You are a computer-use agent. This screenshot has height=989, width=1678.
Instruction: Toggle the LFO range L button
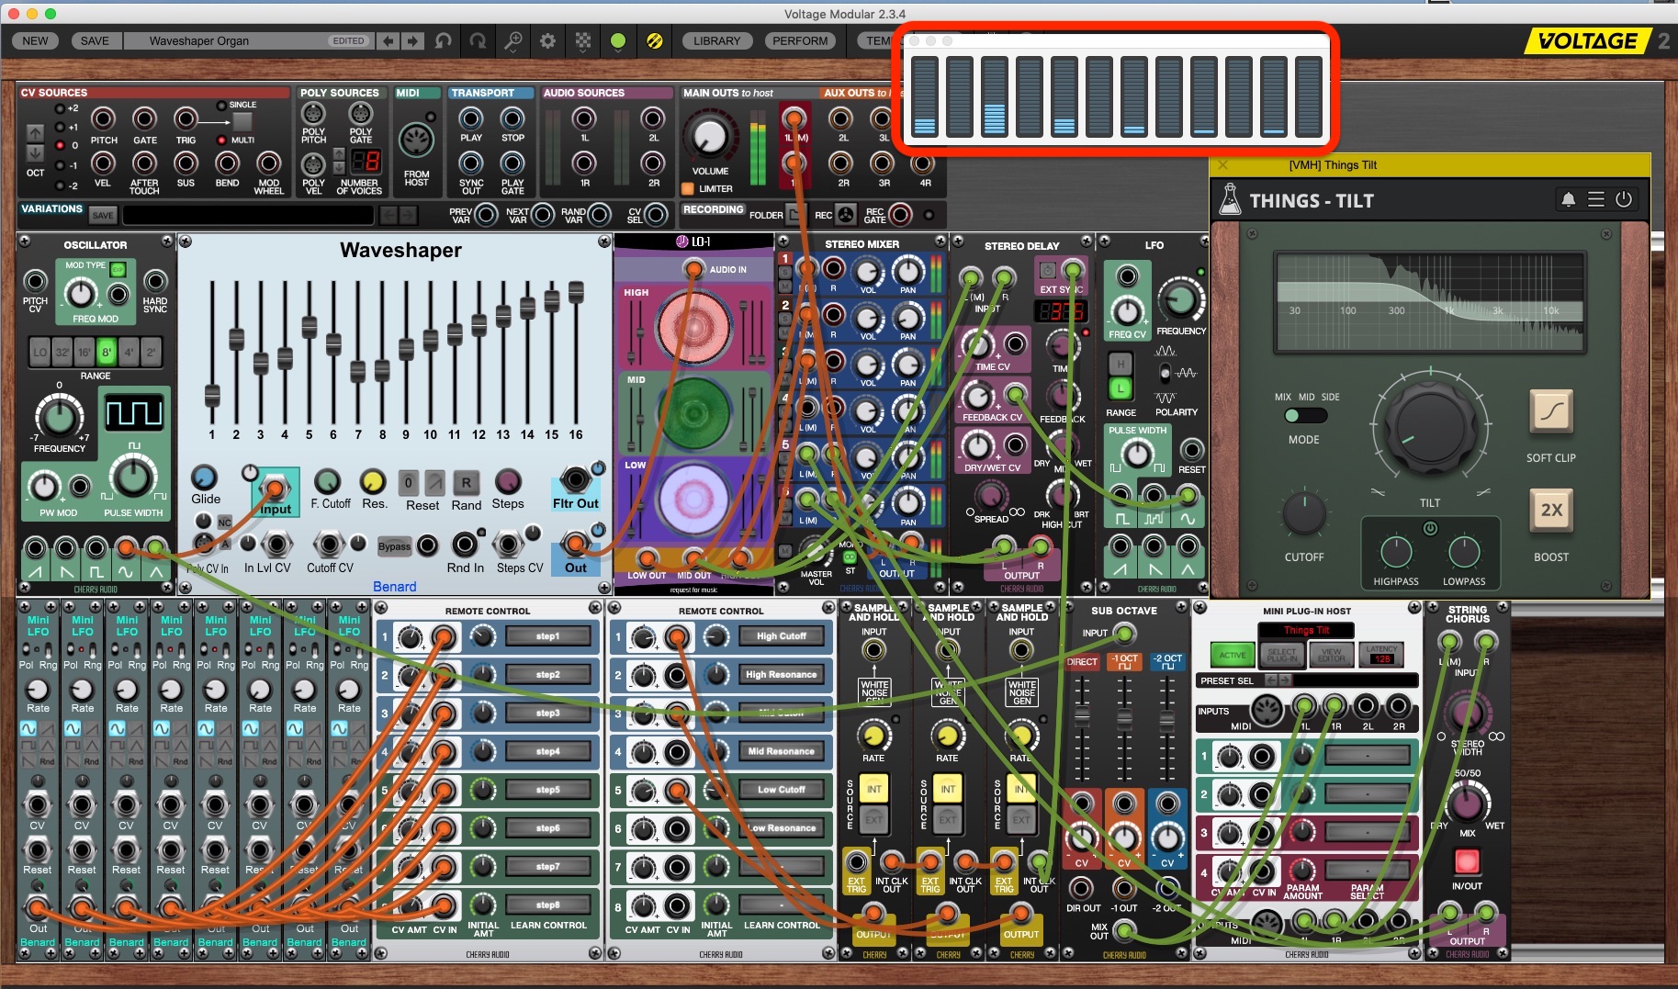[x=1121, y=389]
